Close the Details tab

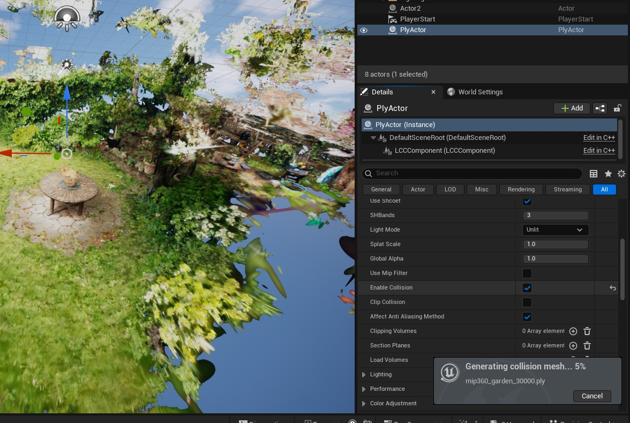(x=433, y=92)
